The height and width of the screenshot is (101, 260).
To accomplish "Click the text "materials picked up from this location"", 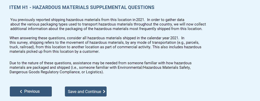I will 42,52.
